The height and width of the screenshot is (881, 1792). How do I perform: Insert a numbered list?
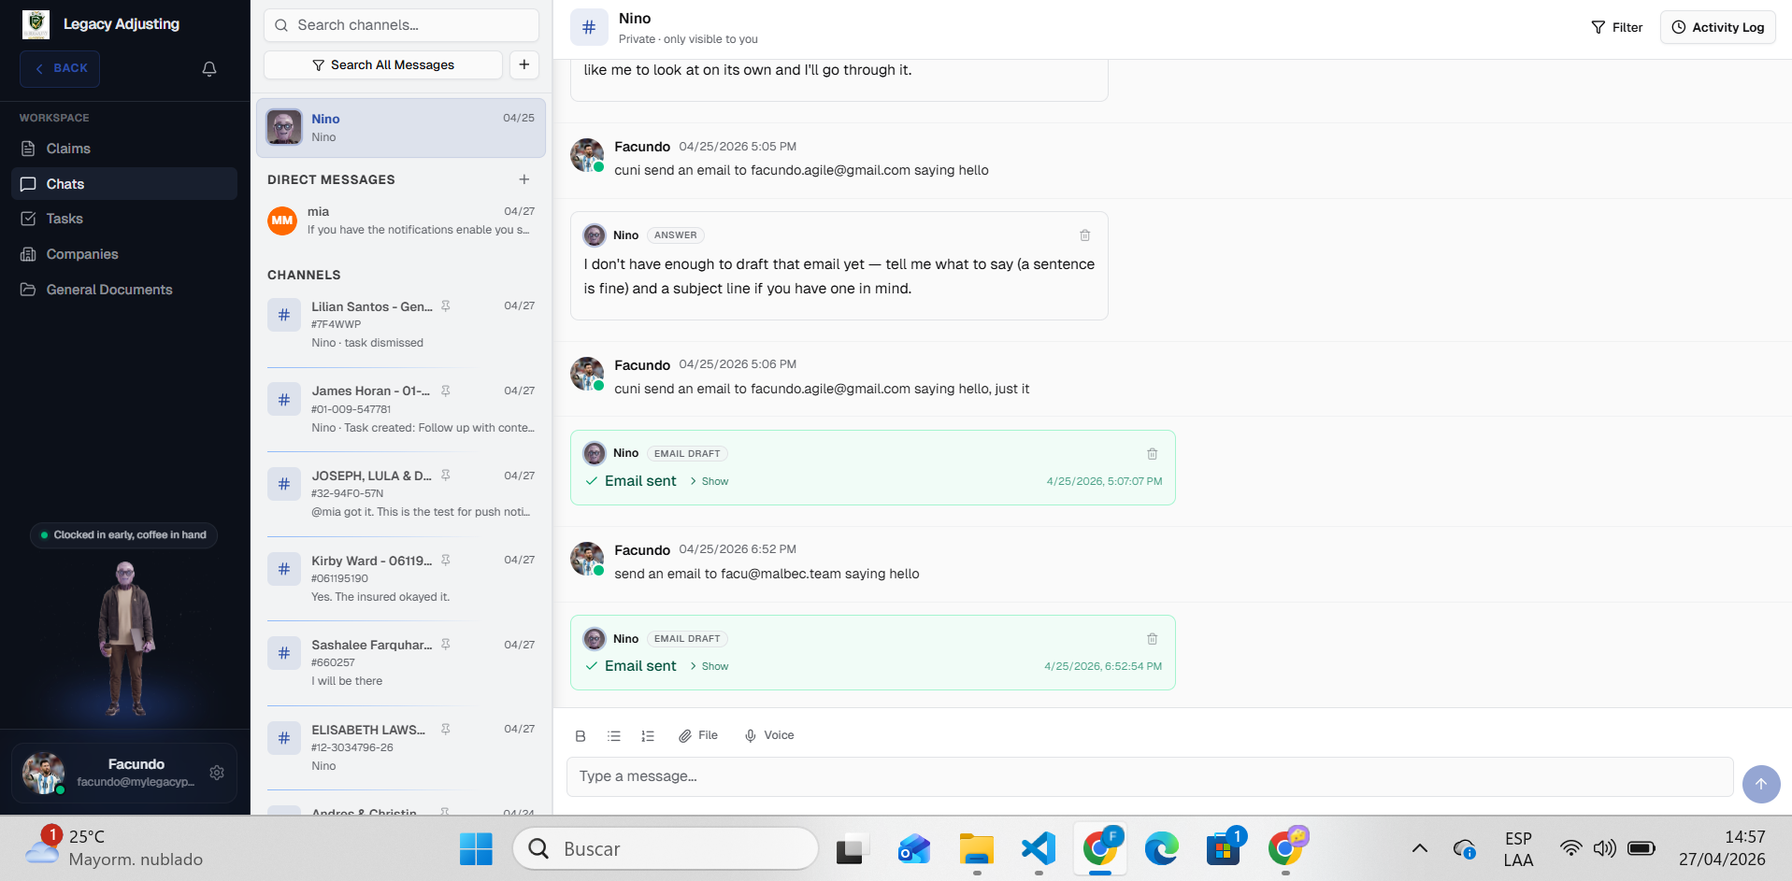pos(648,736)
